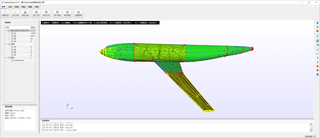Expand the 点 node with 1878 items
Screen dimensions: 320x138
[9, 33]
